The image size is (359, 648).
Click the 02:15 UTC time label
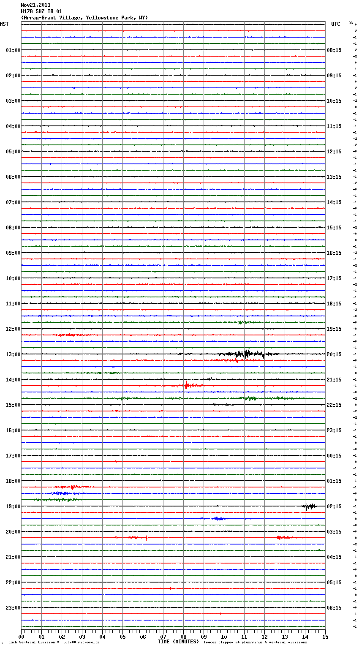334,506
